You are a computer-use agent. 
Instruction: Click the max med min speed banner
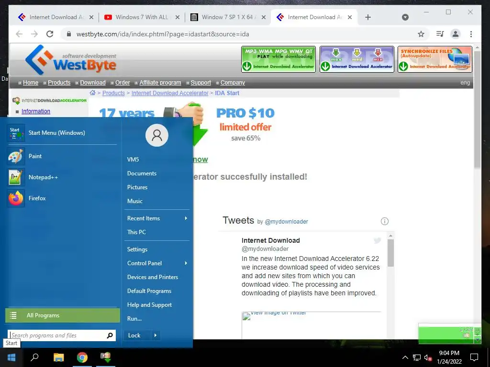(356, 59)
